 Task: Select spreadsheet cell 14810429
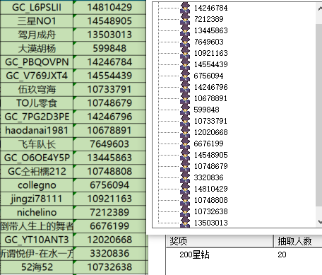(109, 8)
